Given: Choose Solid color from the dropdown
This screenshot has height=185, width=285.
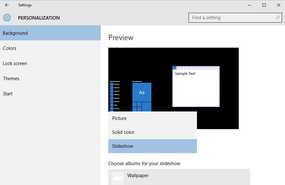Looking at the screenshot, I should pos(153,132).
